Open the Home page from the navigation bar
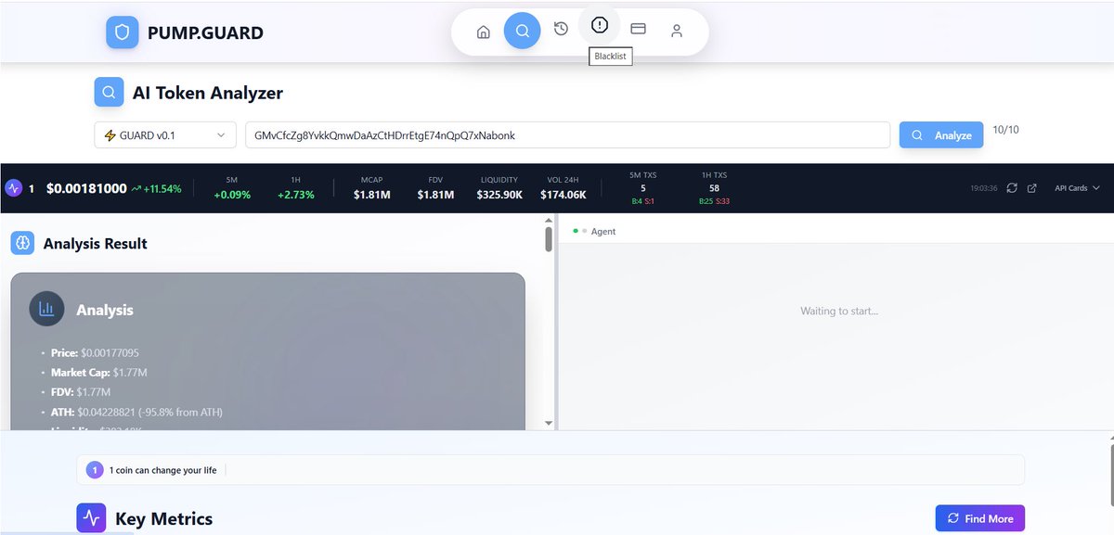Image resolution: width=1114 pixels, height=535 pixels. (x=484, y=31)
